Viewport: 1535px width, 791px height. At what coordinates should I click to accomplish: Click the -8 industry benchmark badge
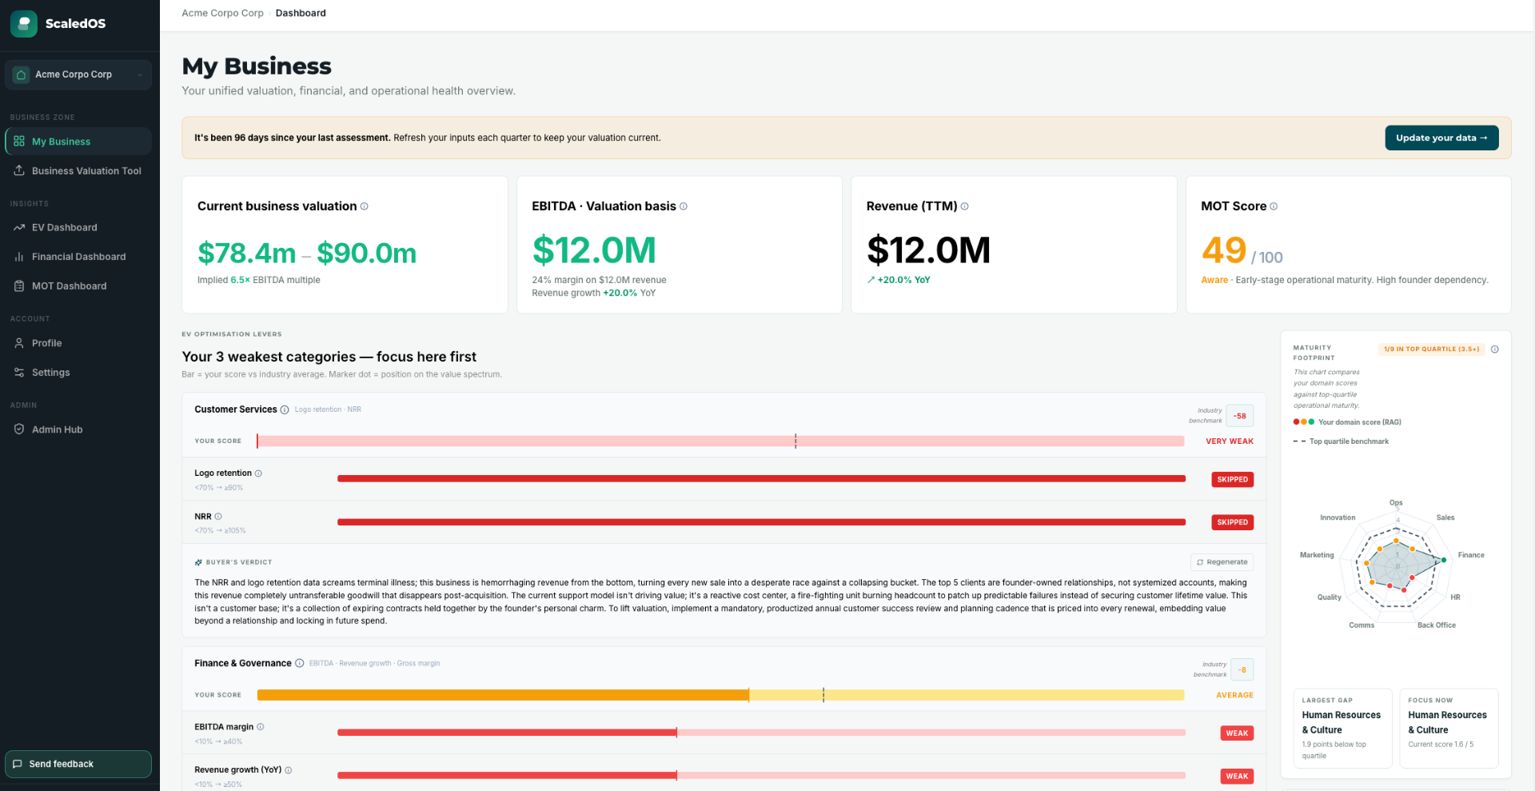click(x=1242, y=669)
